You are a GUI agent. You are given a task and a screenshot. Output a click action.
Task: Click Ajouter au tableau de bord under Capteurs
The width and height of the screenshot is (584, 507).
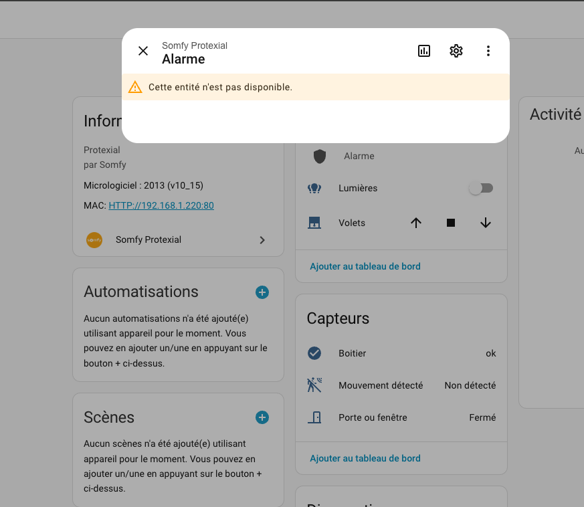point(365,458)
